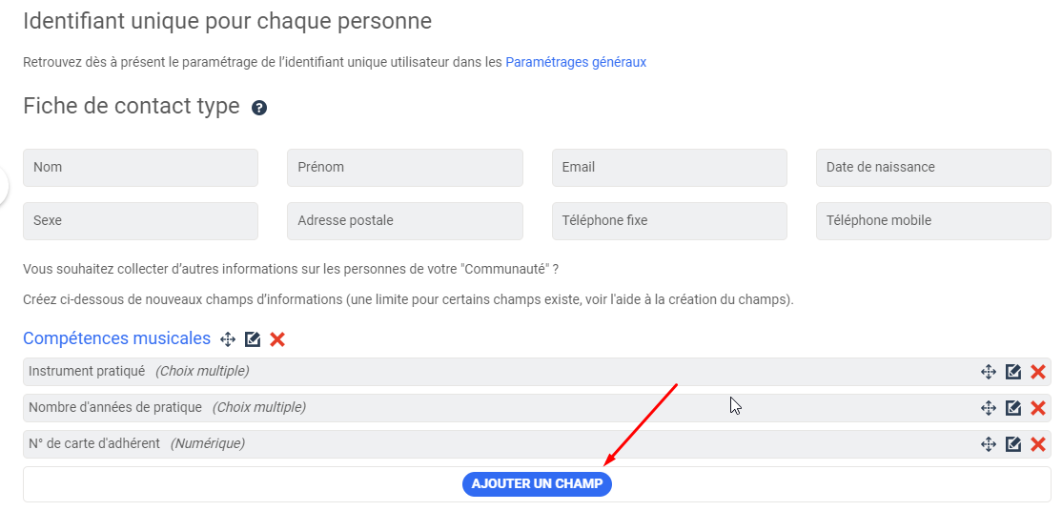Click move icon for N° de carte d'adhérent
Viewport: 1062px width, 511px height.
pos(989,444)
